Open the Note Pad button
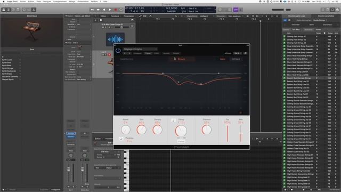The width and height of the screenshot is (341, 192). [x=328, y=10]
